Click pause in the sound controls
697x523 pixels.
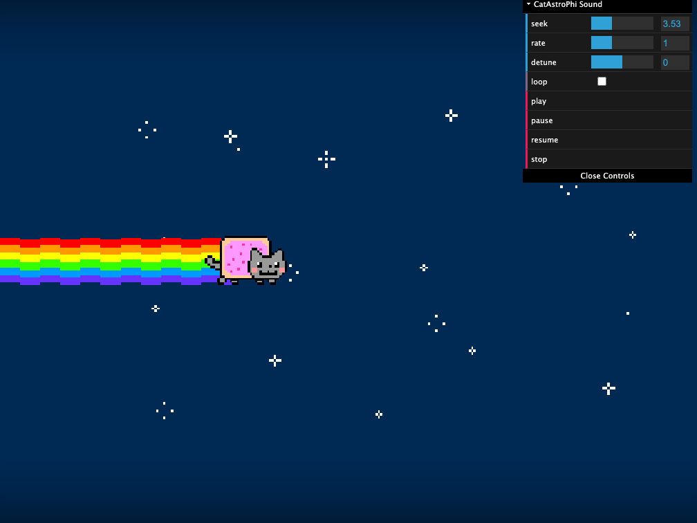609,120
